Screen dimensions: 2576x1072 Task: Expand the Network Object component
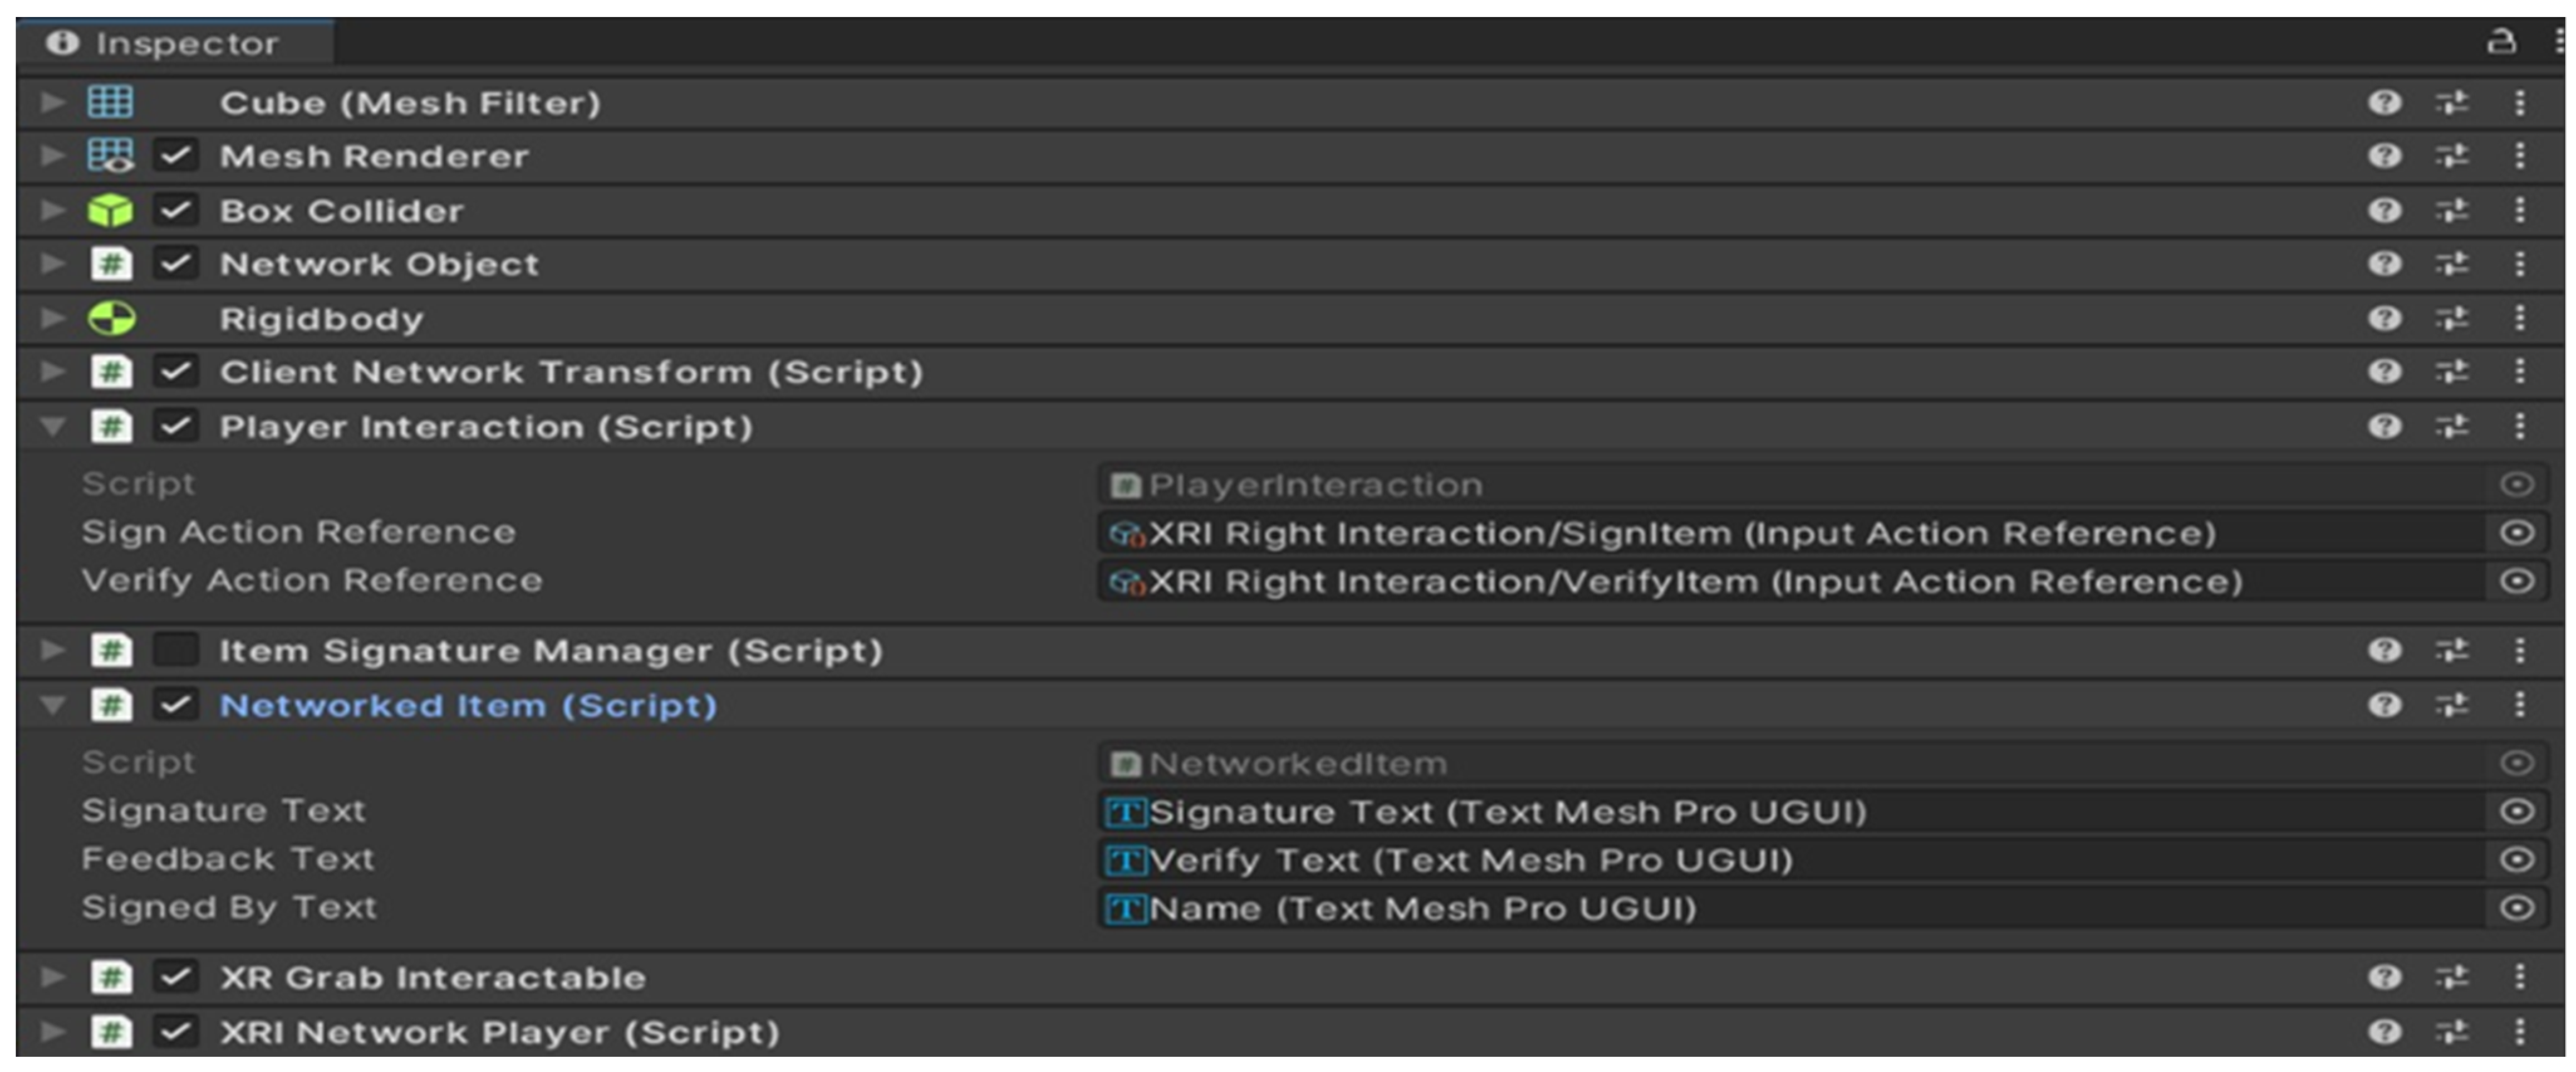tap(52, 264)
